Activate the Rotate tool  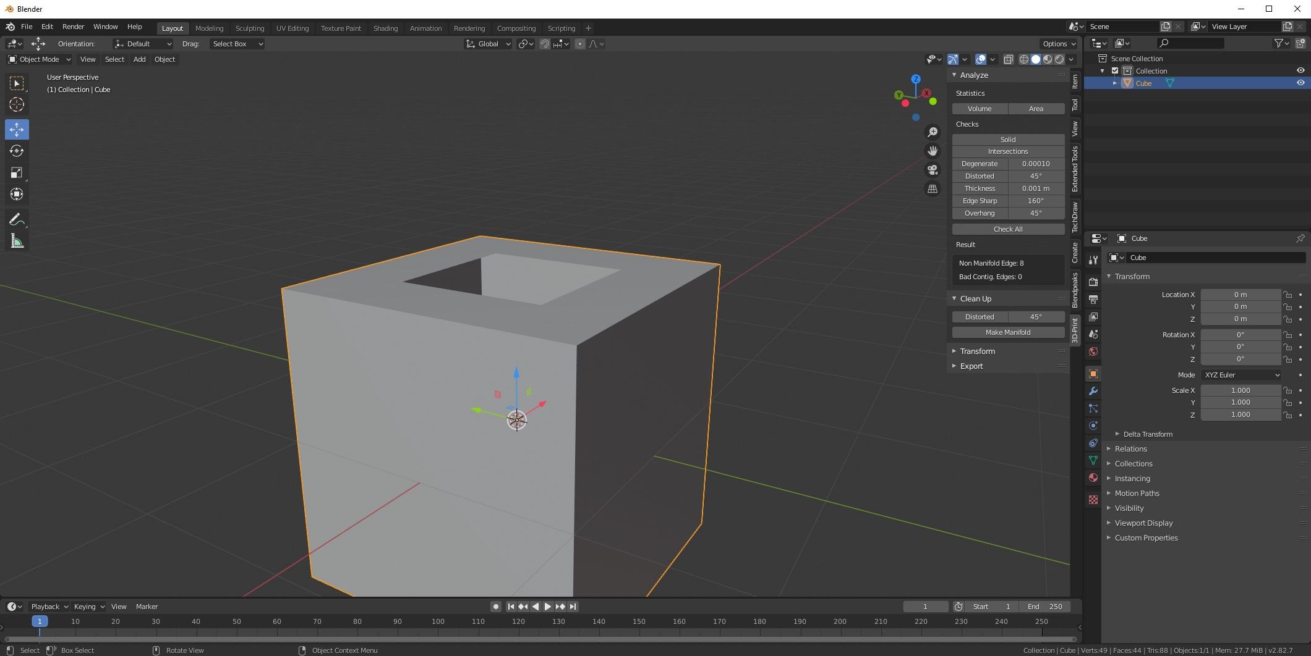pos(17,151)
